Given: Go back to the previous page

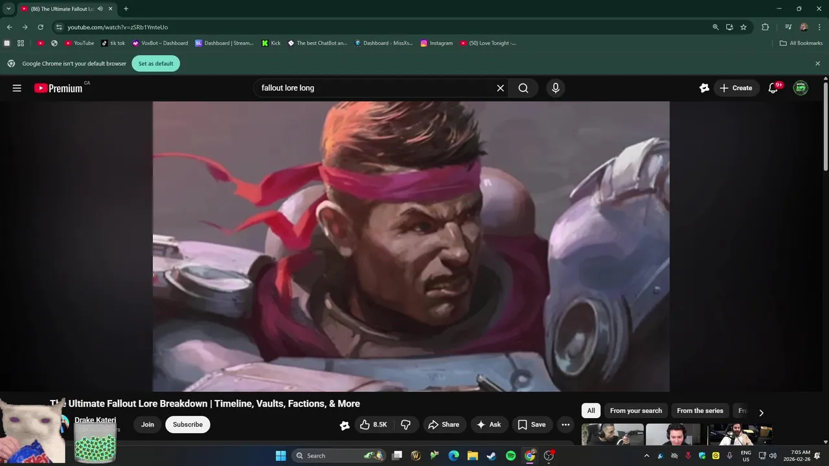Looking at the screenshot, I should tap(9, 27).
